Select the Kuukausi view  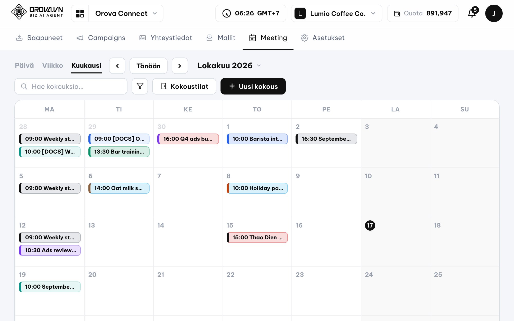[x=86, y=65]
